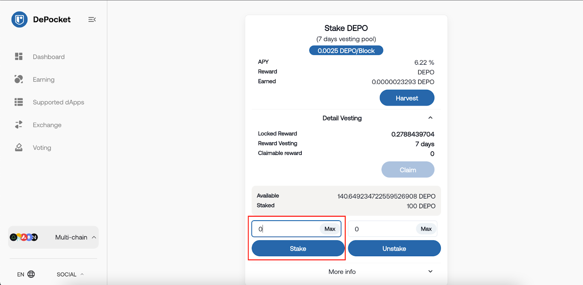Image resolution: width=583 pixels, height=285 pixels.
Task: Click the earned 0.0000023293 DEPO value
Action: coord(403,82)
